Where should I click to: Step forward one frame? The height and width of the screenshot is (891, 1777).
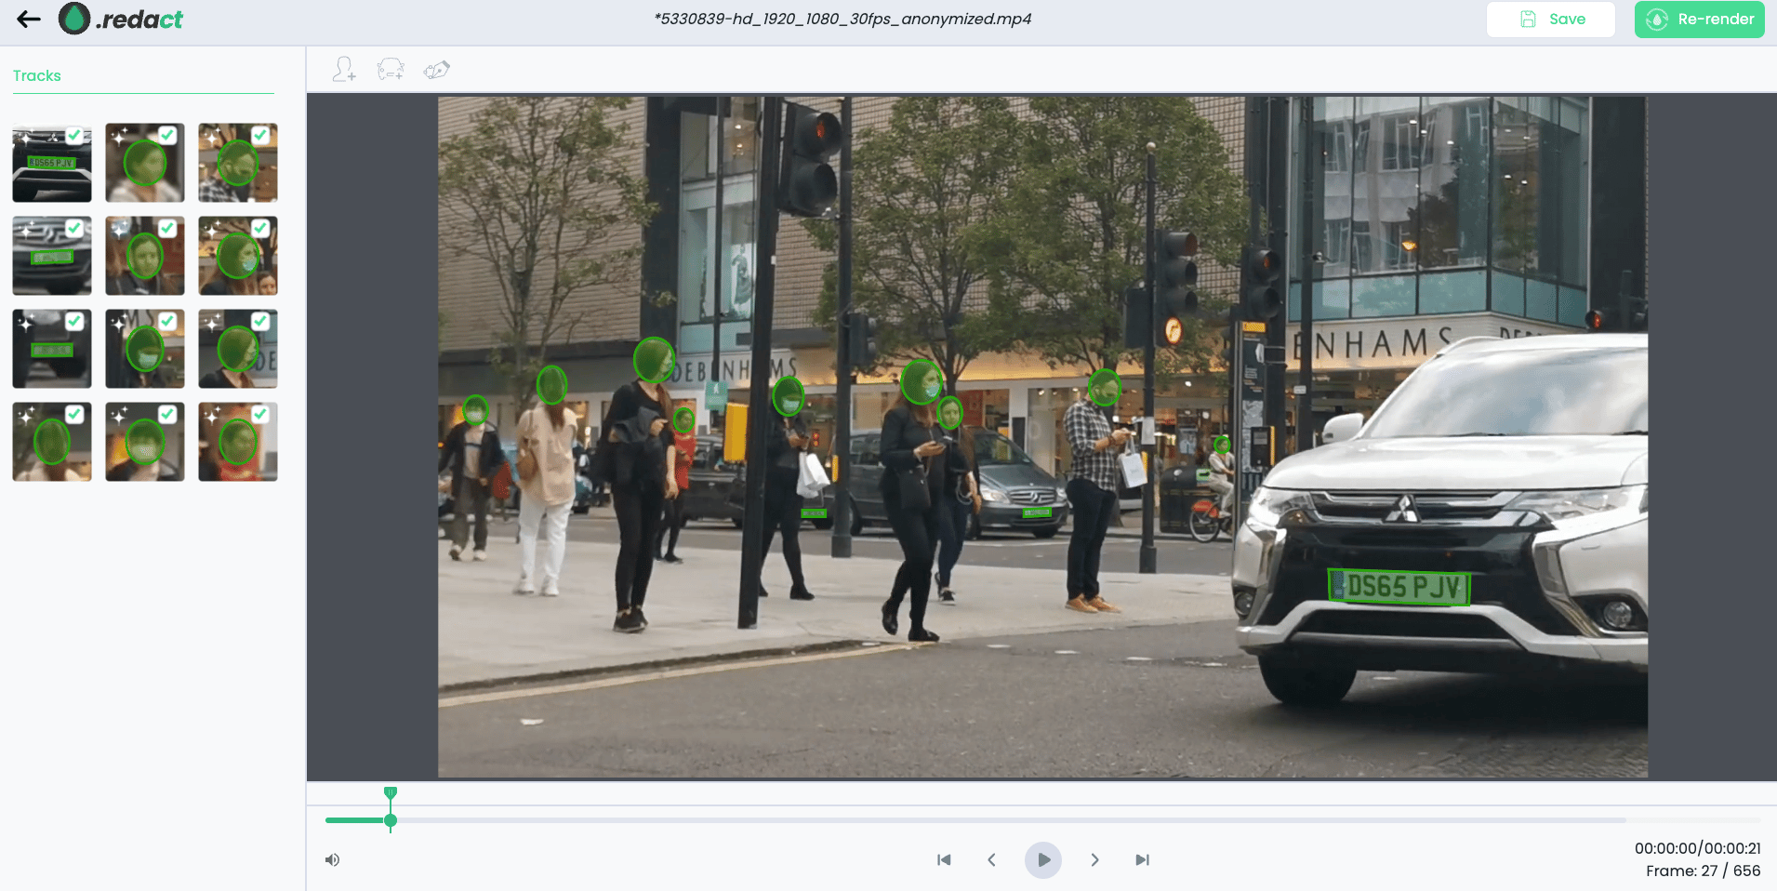(x=1094, y=859)
